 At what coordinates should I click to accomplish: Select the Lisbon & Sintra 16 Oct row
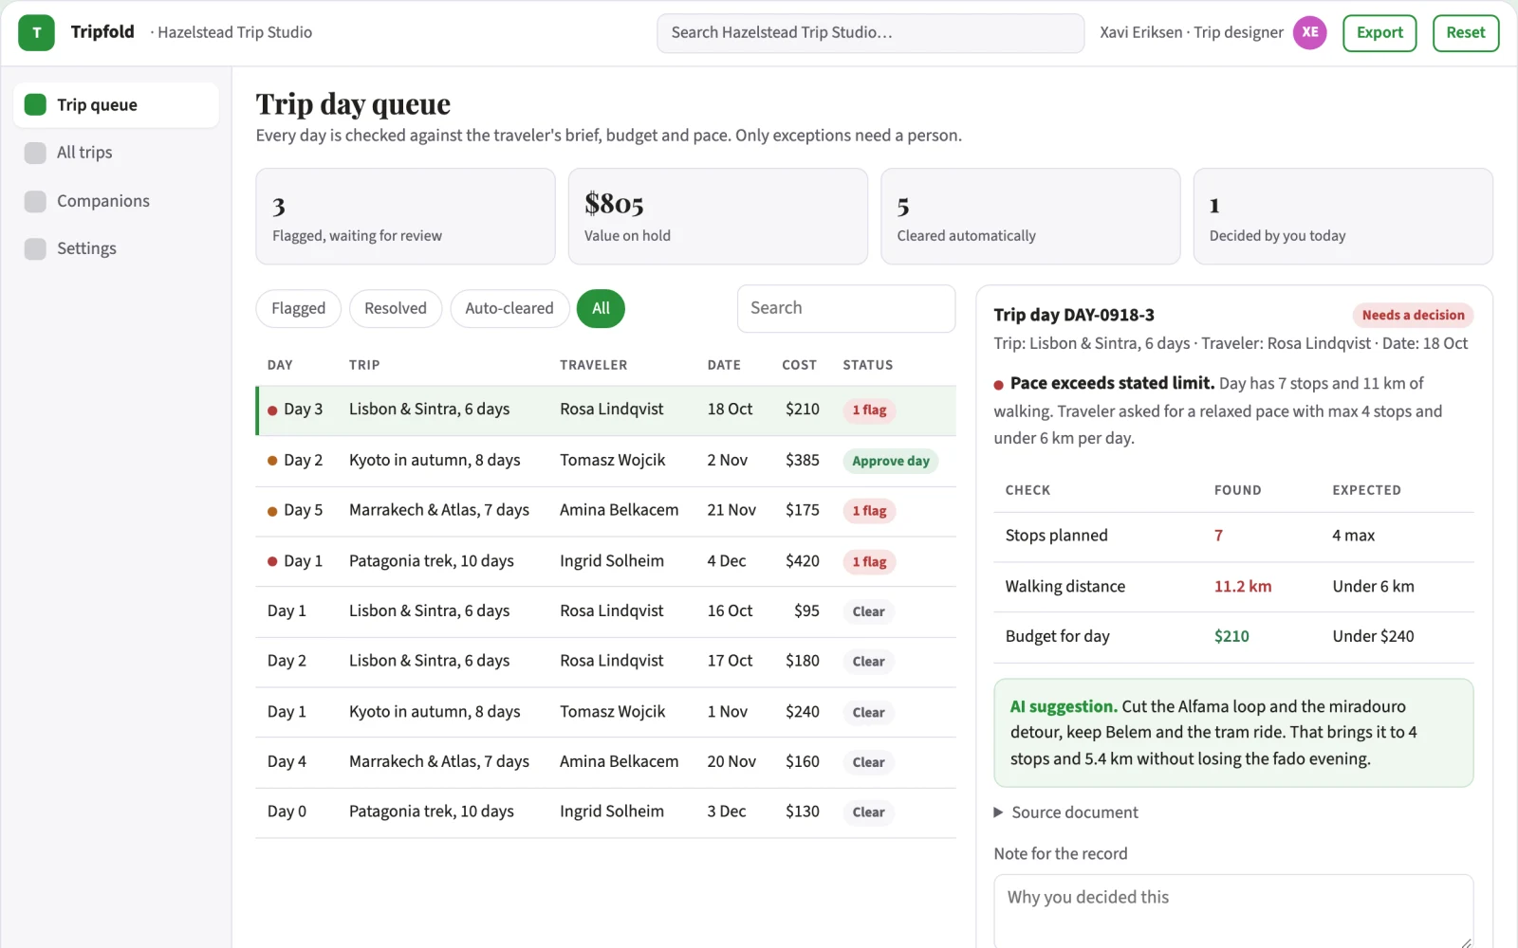605,611
